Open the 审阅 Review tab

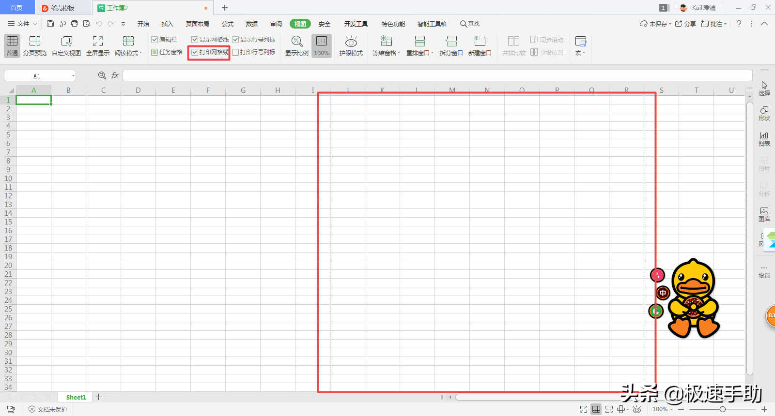[276, 24]
